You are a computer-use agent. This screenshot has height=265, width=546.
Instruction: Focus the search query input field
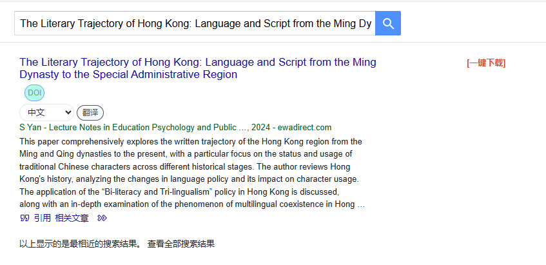(x=195, y=23)
